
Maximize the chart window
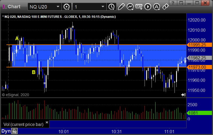[197, 3]
